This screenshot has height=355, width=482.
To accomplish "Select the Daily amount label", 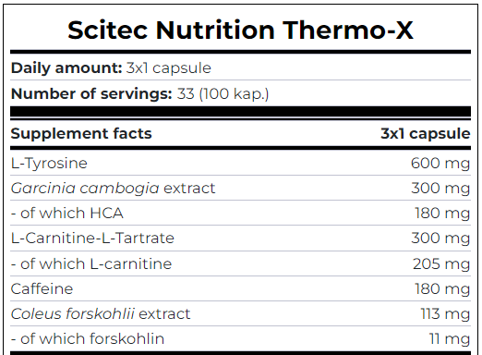I will pos(66,67).
